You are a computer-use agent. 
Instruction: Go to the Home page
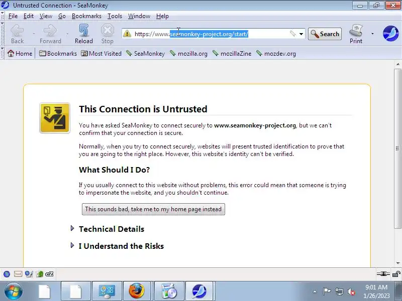click(x=20, y=54)
